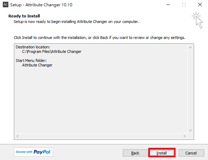The height and width of the screenshot is (160, 208).
Task: Open the Donate with PayPal link
Action: coord(34,152)
